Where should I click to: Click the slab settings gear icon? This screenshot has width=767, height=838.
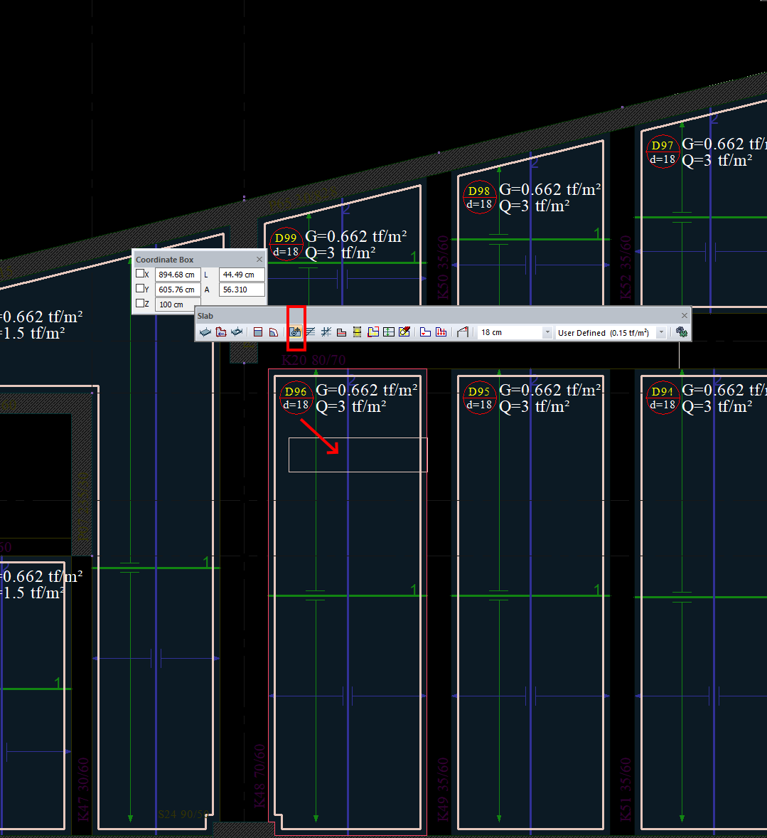coord(682,332)
